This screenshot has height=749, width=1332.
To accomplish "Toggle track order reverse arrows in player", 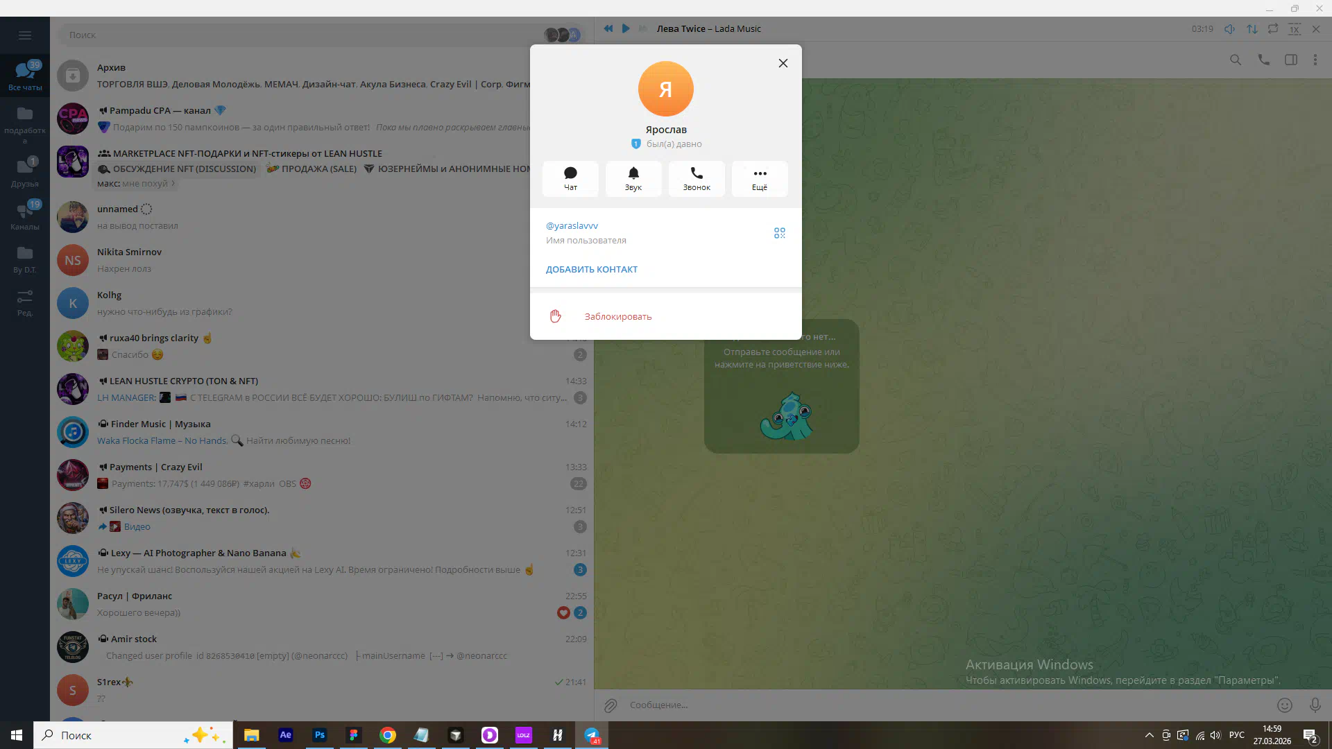I will click(1252, 28).
